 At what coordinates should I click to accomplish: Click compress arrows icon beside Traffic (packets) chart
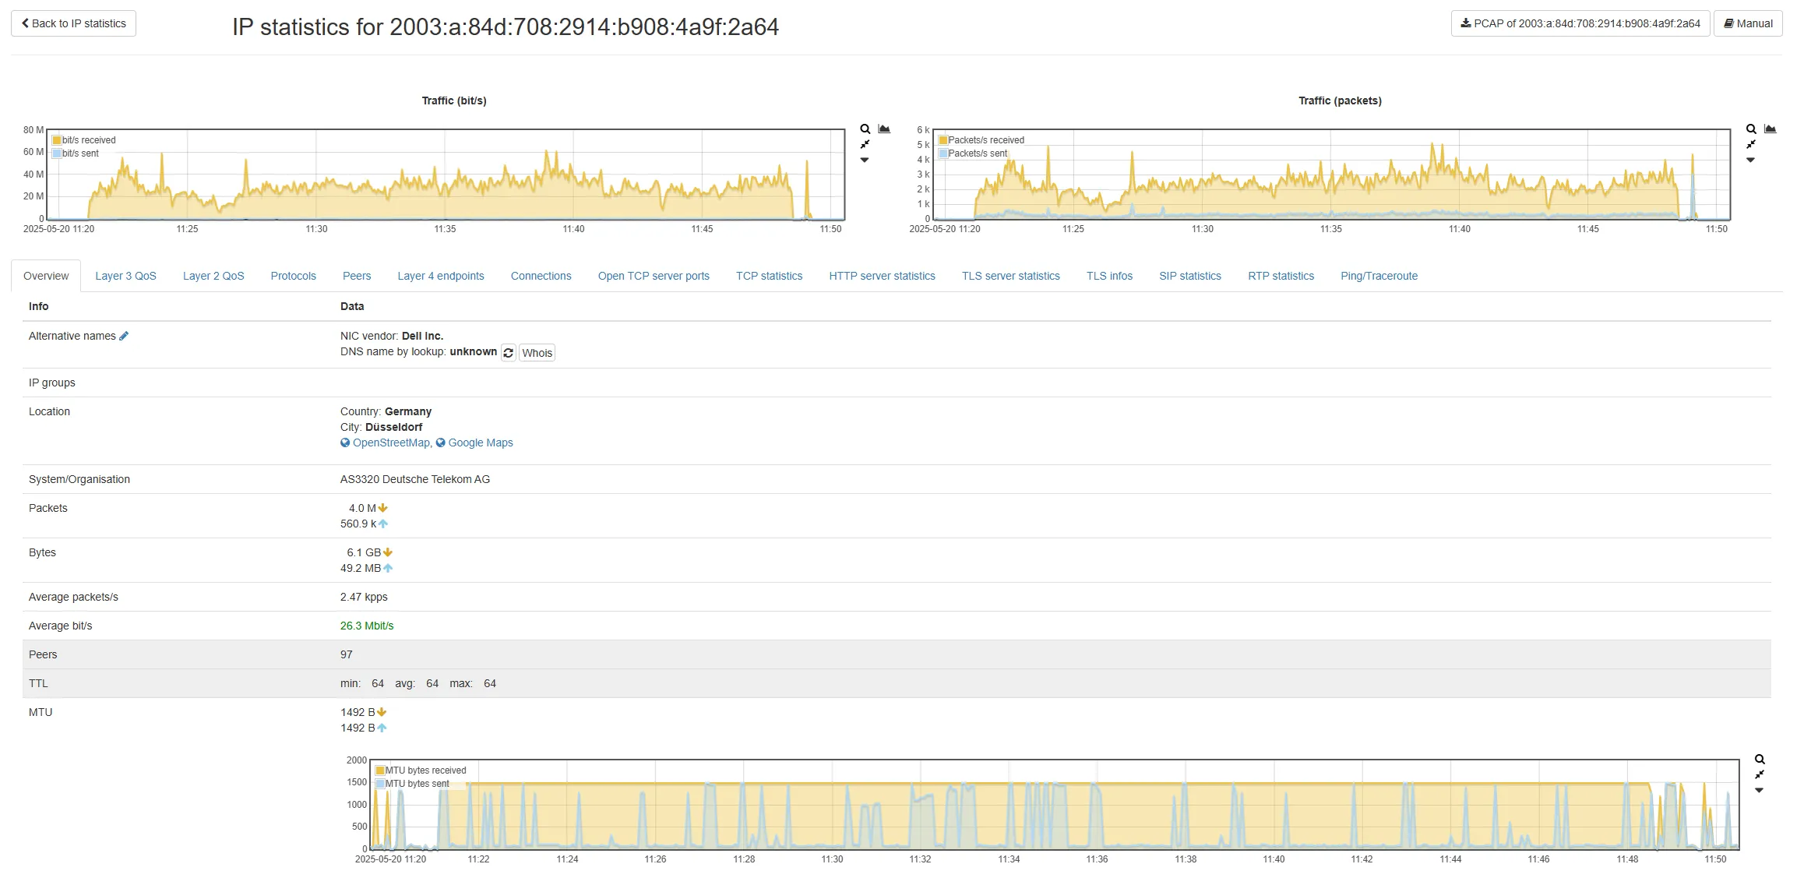(x=1750, y=145)
